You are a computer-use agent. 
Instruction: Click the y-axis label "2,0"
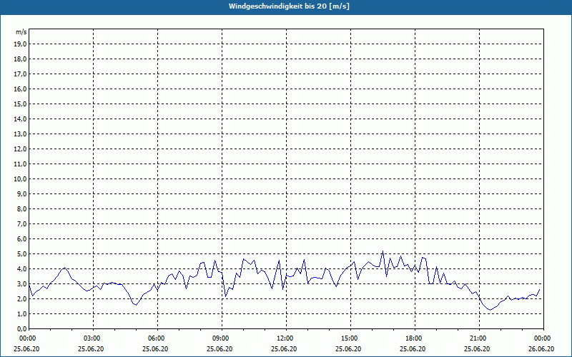click(21, 298)
